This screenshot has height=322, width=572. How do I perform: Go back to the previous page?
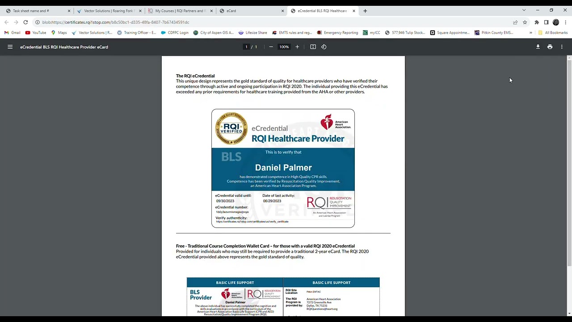[x=6, y=22]
